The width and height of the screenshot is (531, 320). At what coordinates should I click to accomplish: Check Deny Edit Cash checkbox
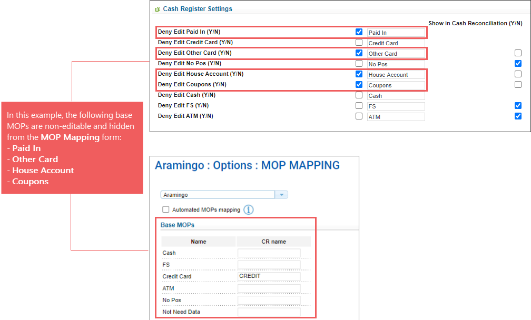(x=359, y=95)
